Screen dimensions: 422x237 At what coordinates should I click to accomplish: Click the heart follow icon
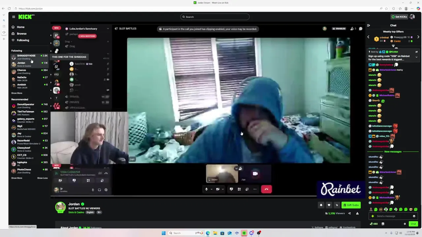pyautogui.click(x=329, y=205)
